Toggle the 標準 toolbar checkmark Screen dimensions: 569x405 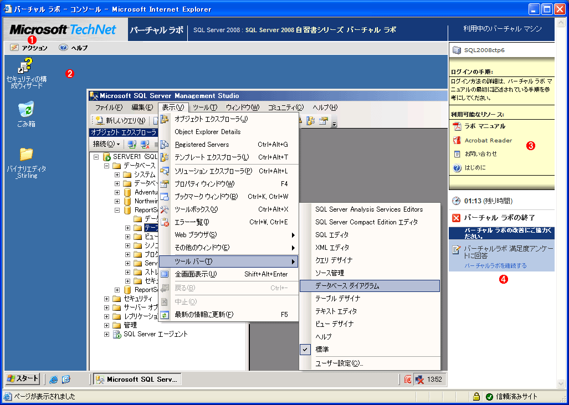click(x=305, y=350)
